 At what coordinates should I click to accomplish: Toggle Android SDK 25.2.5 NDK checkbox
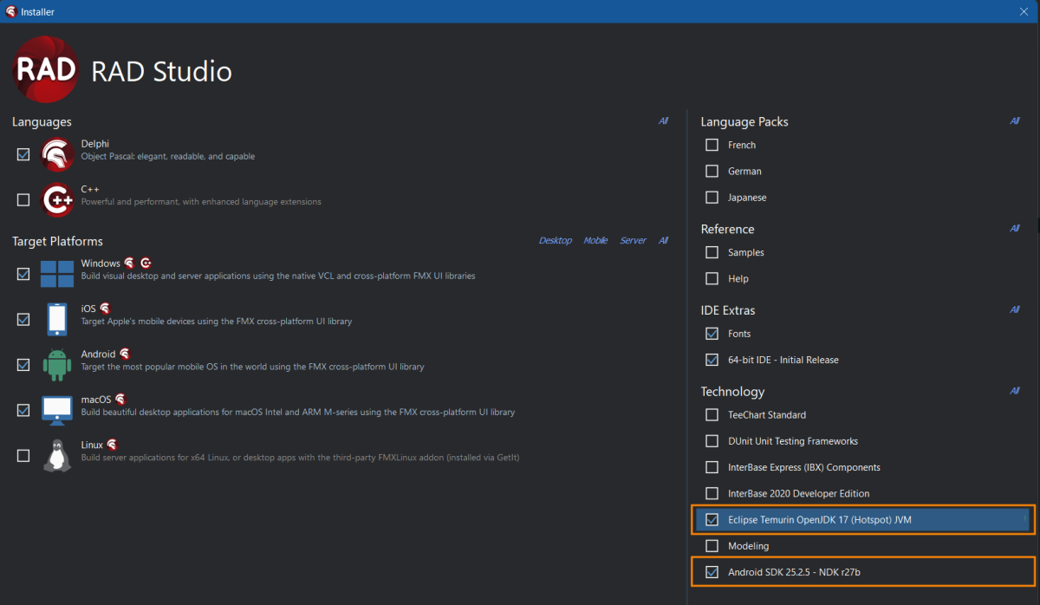pos(712,572)
